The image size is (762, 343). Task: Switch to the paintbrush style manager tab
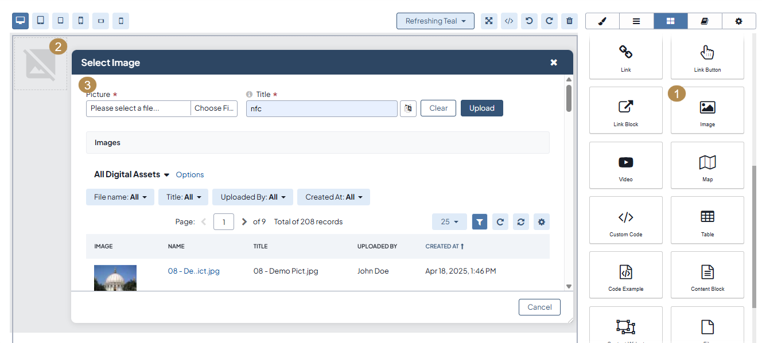[x=602, y=21]
